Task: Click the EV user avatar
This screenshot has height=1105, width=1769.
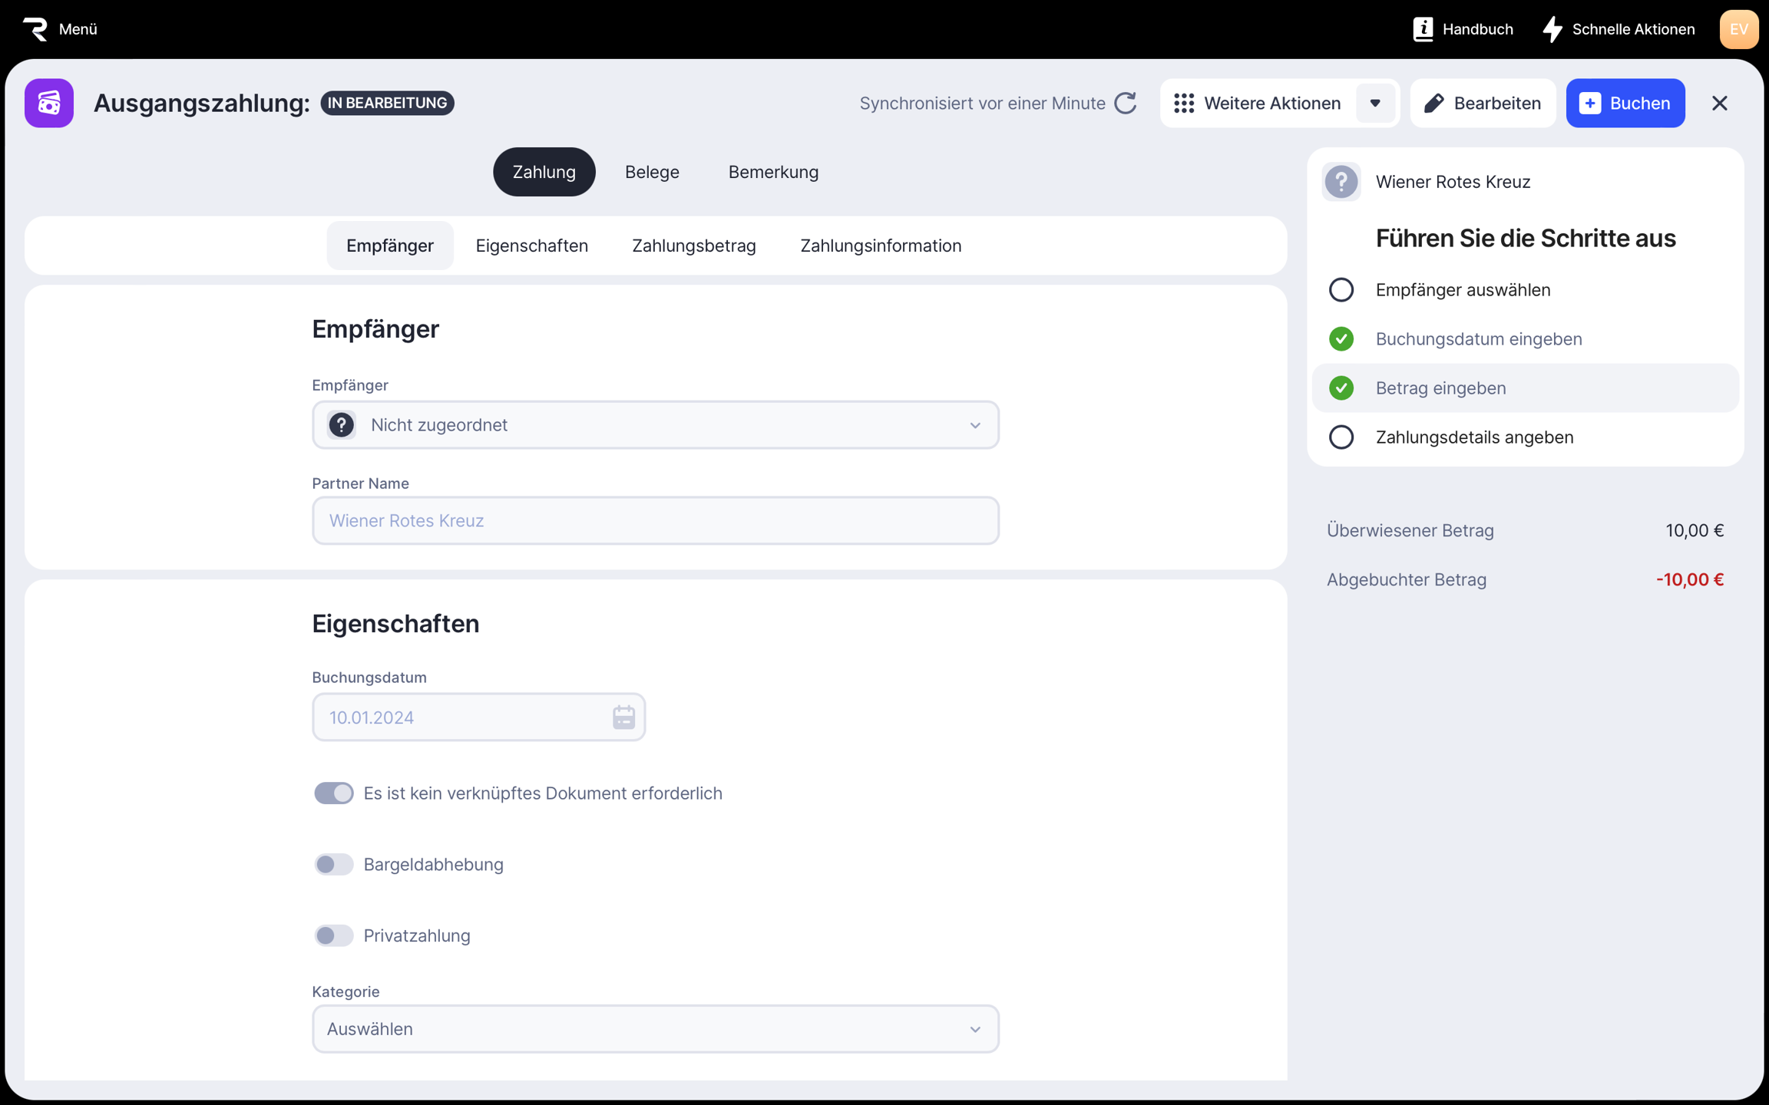Action: [x=1738, y=29]
